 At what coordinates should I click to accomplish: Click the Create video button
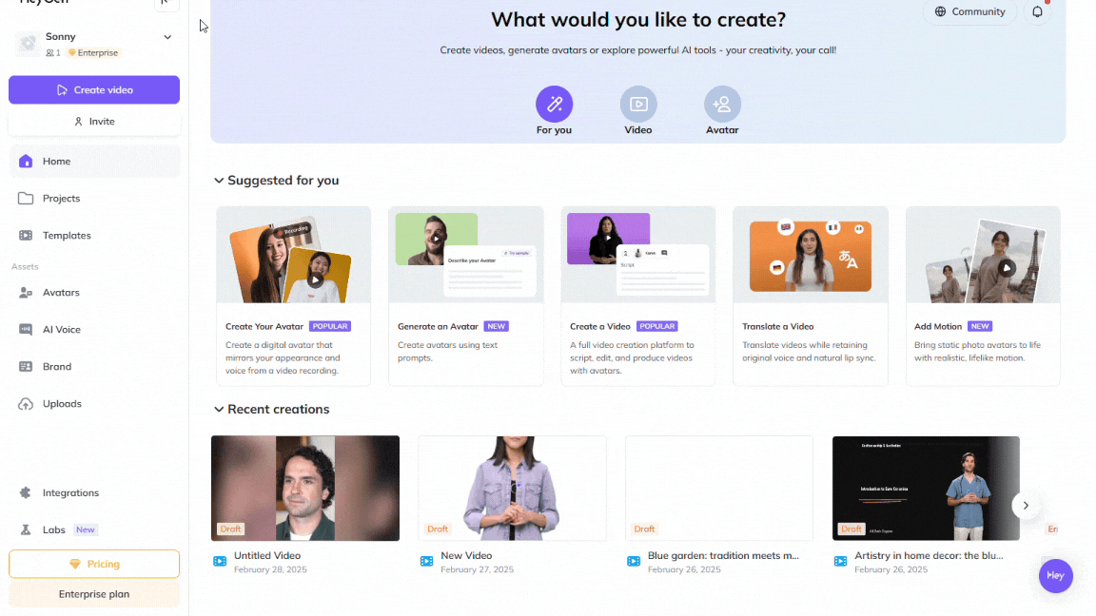point(93,90)
